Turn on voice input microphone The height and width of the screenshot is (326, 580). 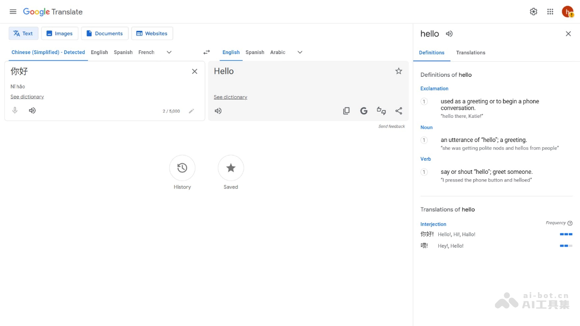[15, 111]
